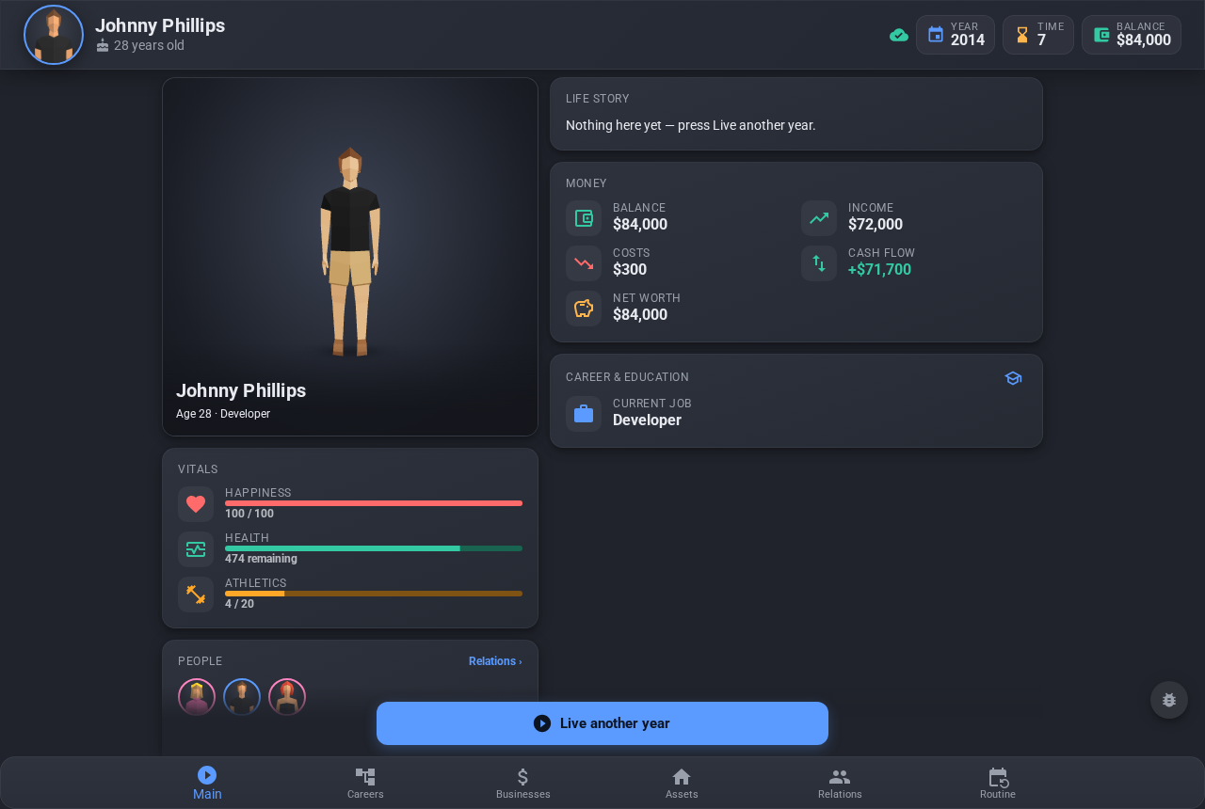Click the Income $72,000 value

click(x=876, y=225)
